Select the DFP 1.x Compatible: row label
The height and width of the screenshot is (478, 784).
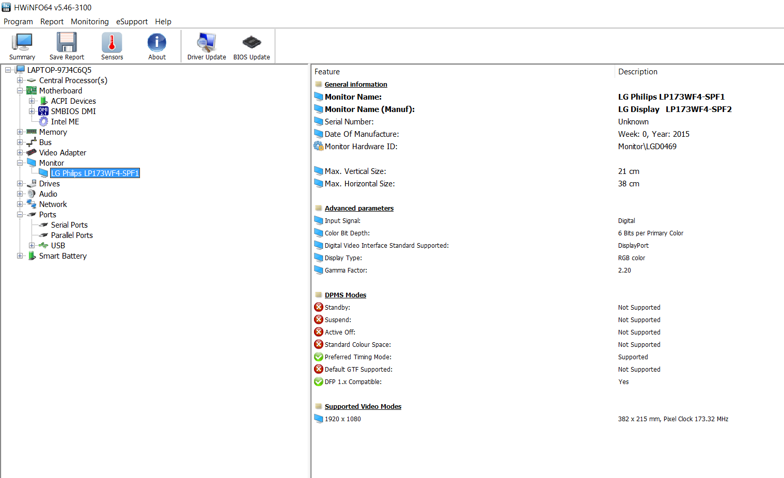click(x=353, y=381)
